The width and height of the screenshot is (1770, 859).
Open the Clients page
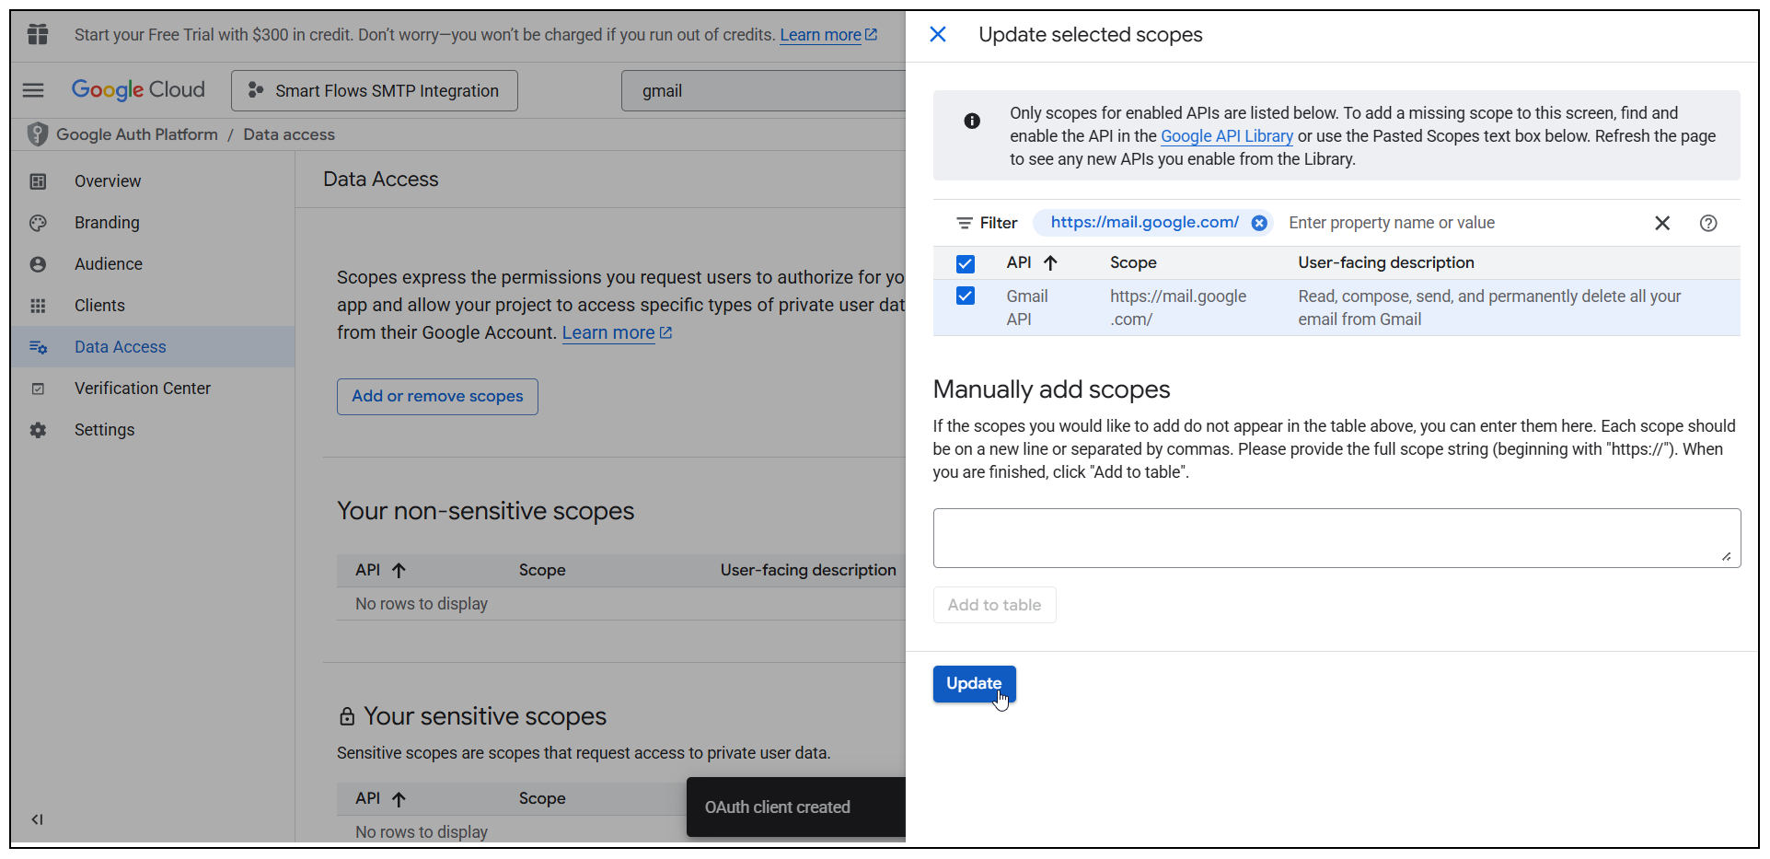click(x=99, y=306)
